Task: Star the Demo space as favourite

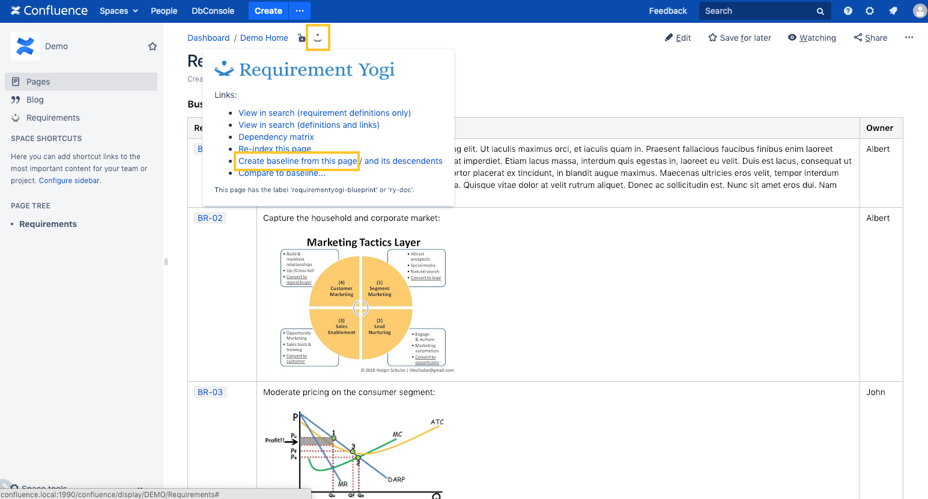Action: point(153,46)
